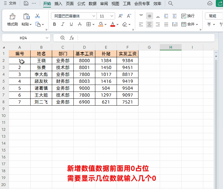This screenshot has width=223, height=189.
Task: Justify text alignment
Action: click(x=166, y=24)
